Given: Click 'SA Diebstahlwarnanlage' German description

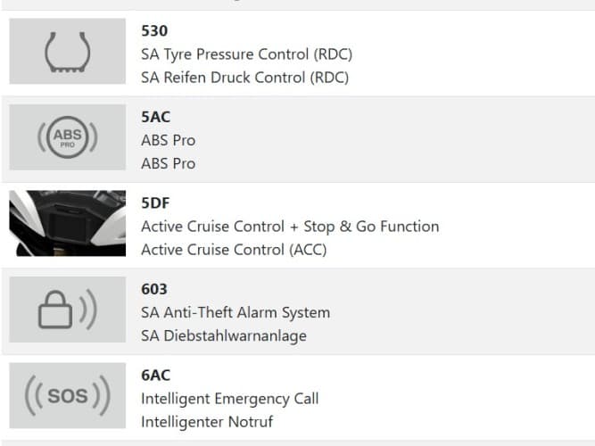Looking at the screenshot, I should 223,335.
